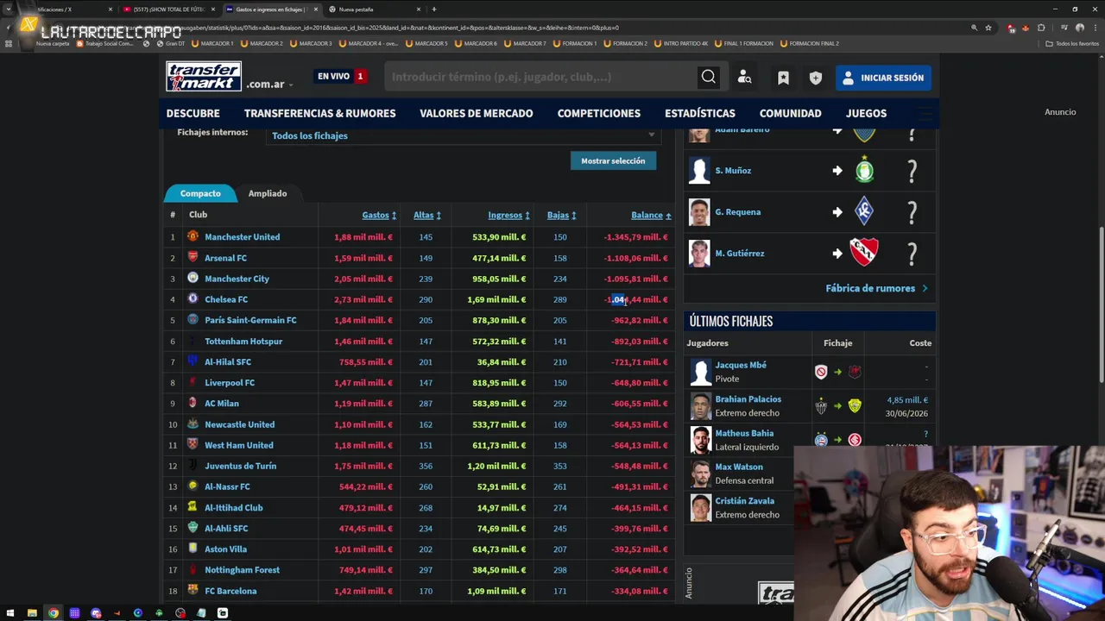This screenshot has width=1105, height=621.
Task: Click the Iniciar Sesión button
Action: click(x=883, y=78)
